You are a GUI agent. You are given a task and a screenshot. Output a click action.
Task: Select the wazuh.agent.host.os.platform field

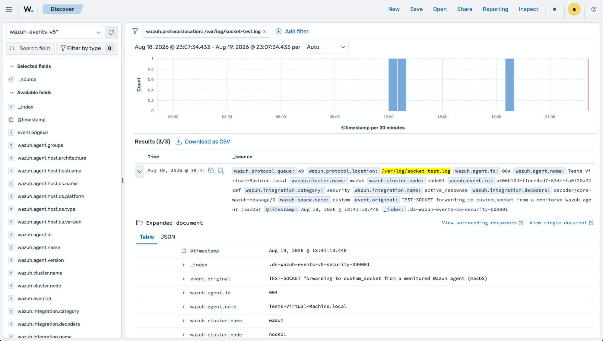click(51, 196)
